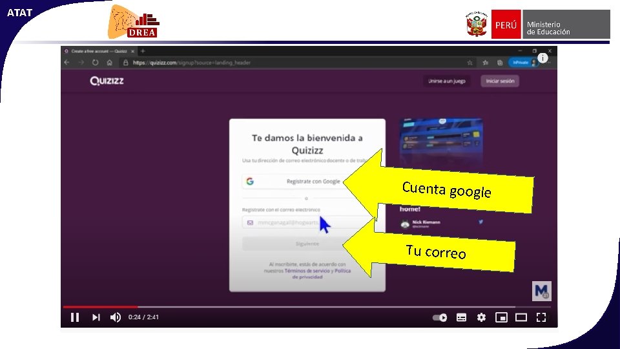
Task: Bookmark this page with the star
Action: coord(470,63)
